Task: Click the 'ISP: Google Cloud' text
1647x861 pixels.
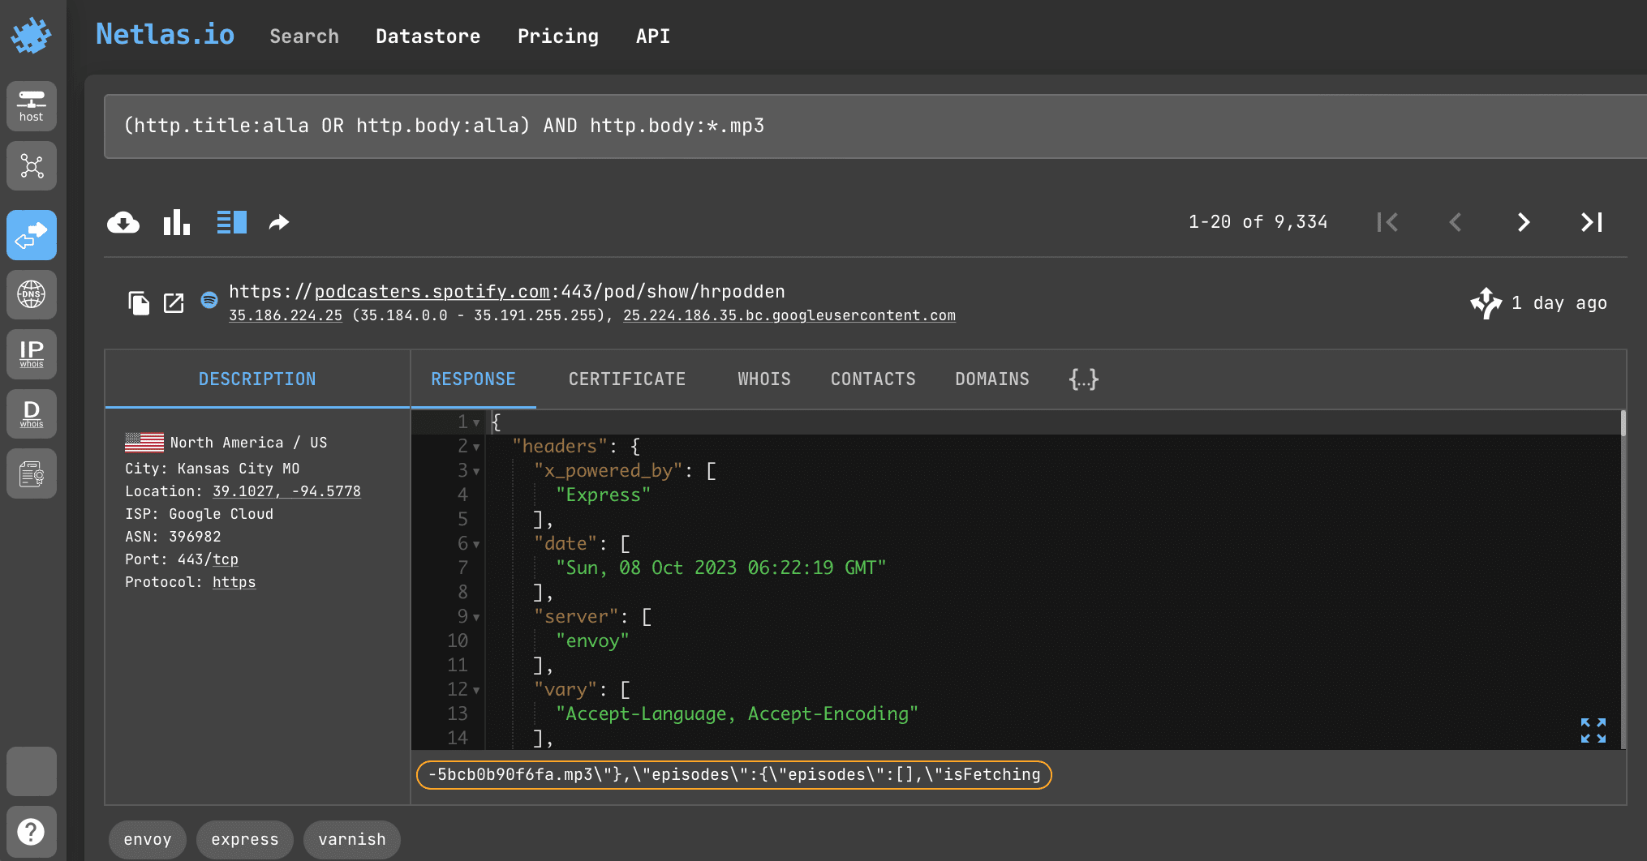Action: [199, 514]
